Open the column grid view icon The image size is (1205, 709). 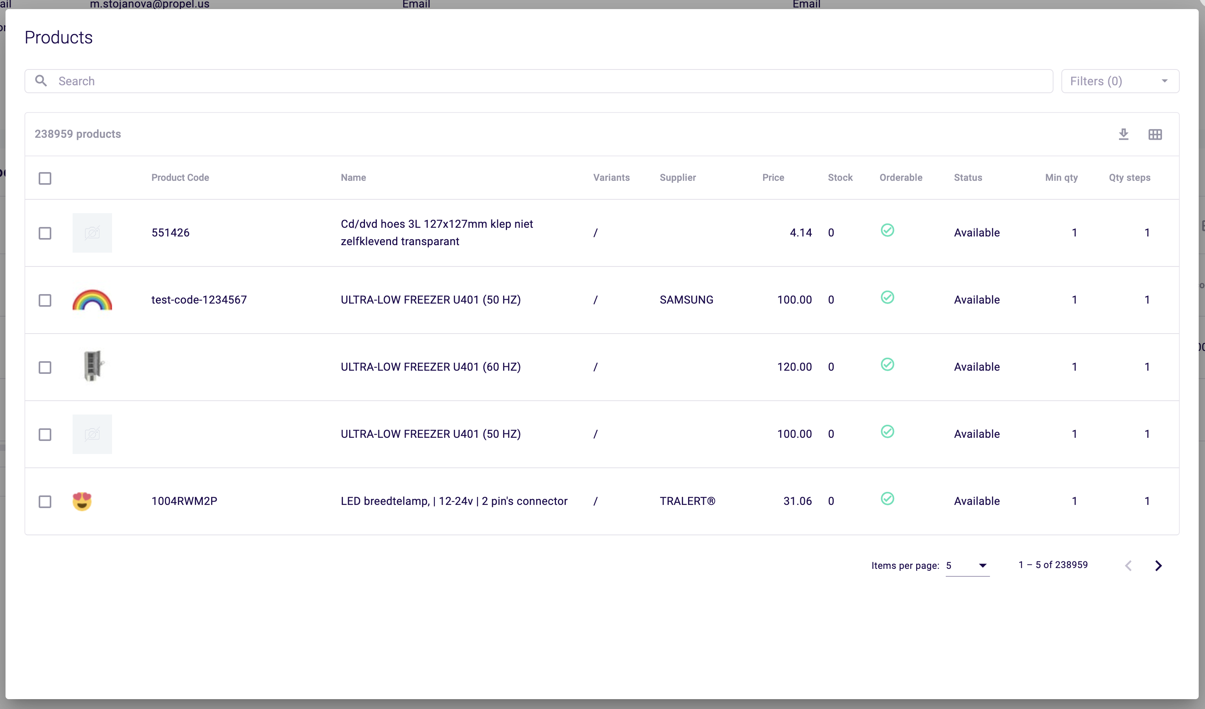[x=1155, y=135]
